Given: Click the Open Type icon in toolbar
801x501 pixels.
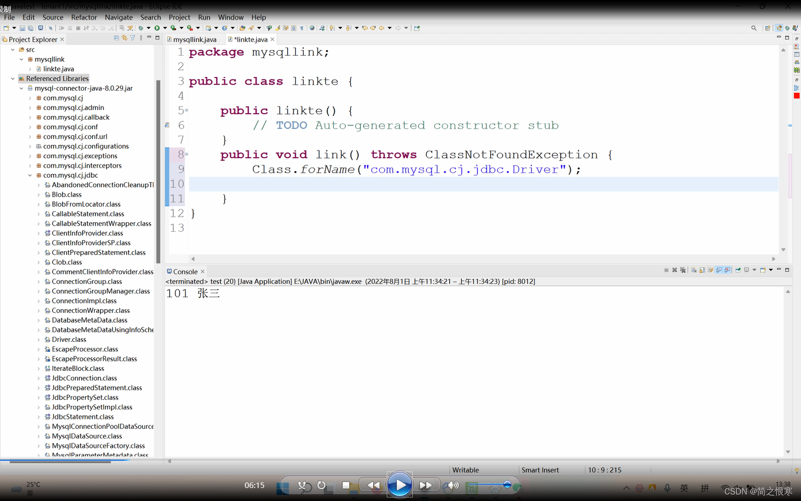Looking at the screenshot, I should point(242,28).
